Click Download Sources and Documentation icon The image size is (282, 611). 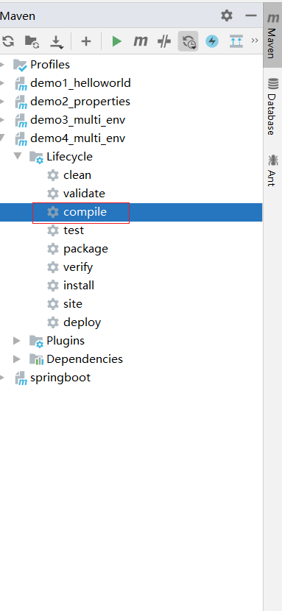coord(57,41)
